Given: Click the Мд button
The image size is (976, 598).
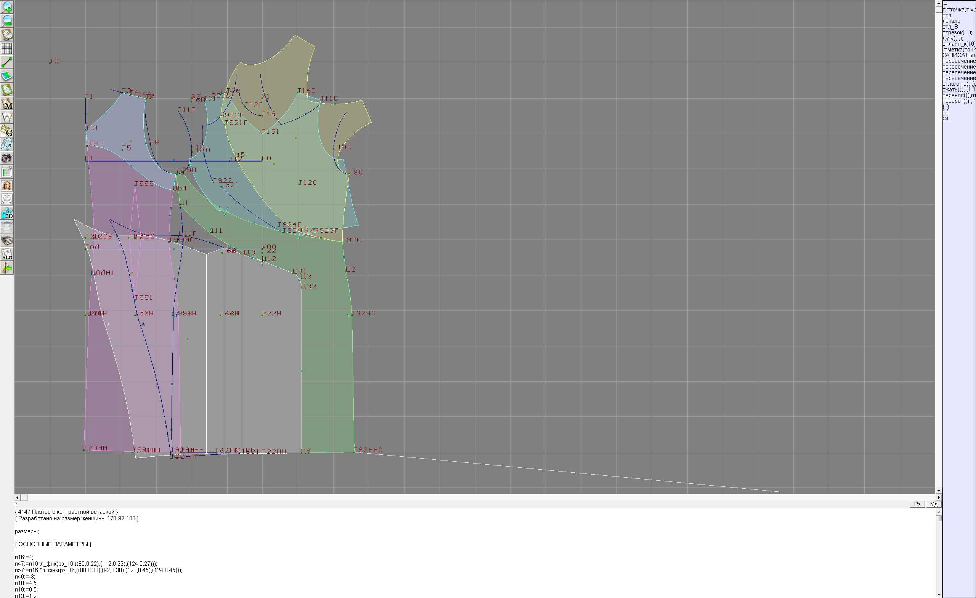Looking at the screenshot, I should point(934,504).
